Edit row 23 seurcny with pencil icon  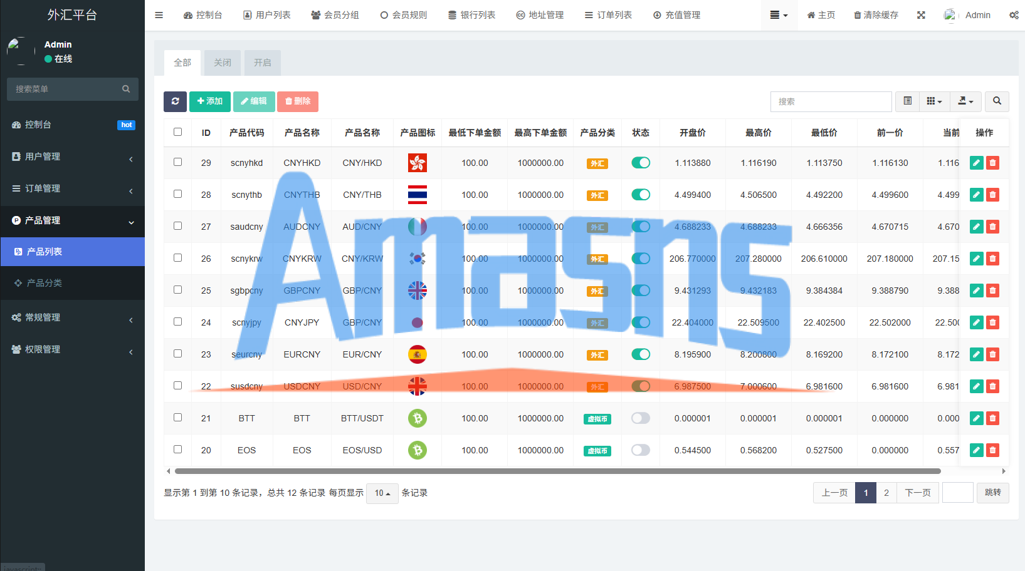(976, 354)
